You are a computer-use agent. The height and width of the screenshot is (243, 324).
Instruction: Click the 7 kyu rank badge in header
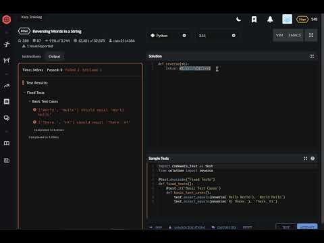click(302, 20)
